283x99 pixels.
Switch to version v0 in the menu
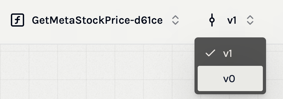[x=230, y=78]
